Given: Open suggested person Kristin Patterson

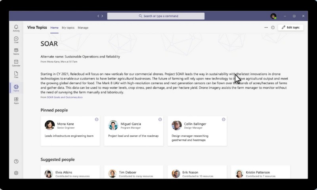Looking at the screenshot, I should click(x=261, y=172).
